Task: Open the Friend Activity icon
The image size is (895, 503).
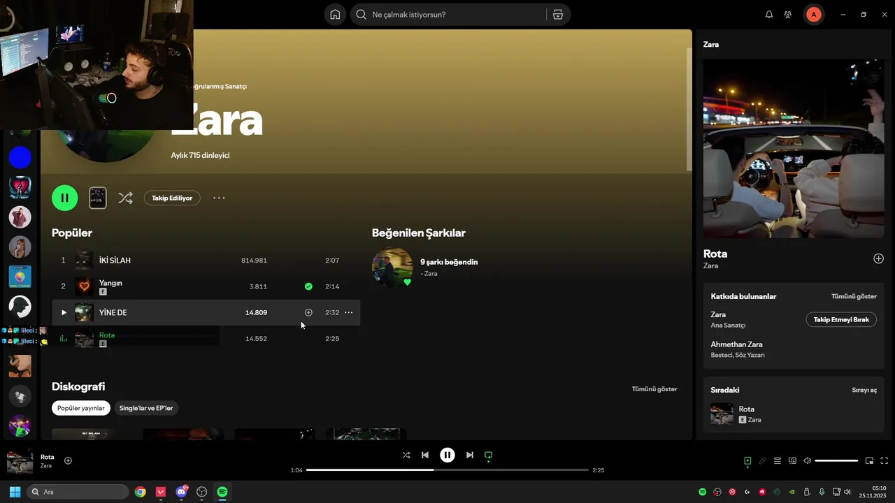Action: click(788, 15)
